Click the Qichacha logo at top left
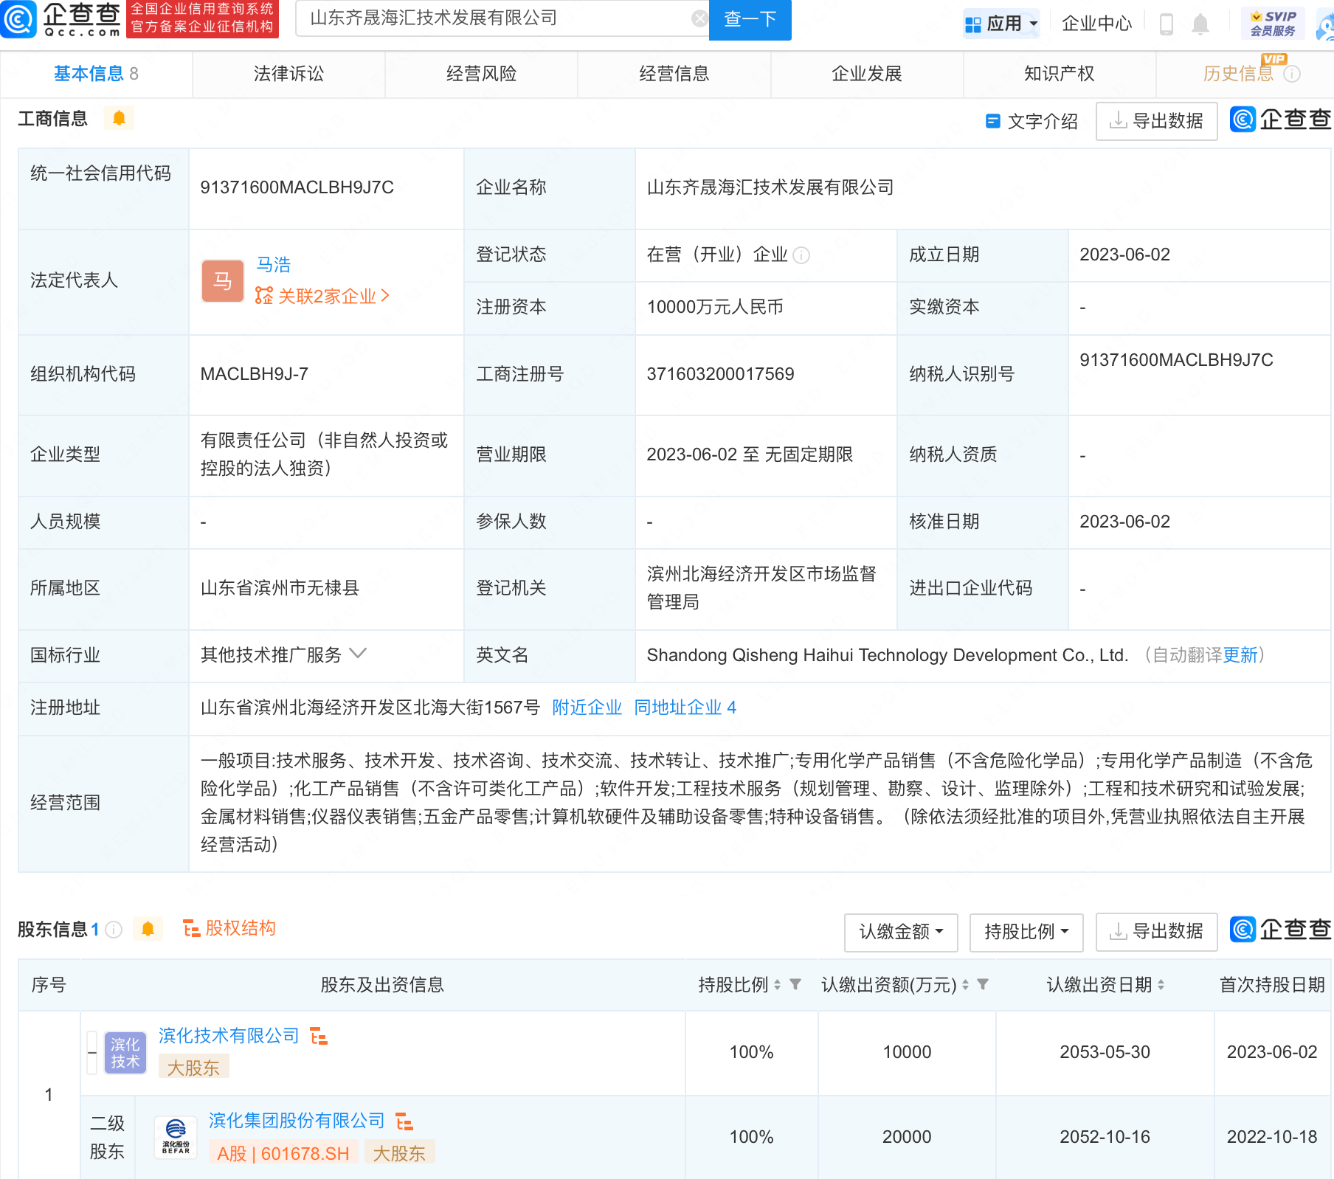Viewport: 1334px width, 1179px height. [x=61, y=19]
